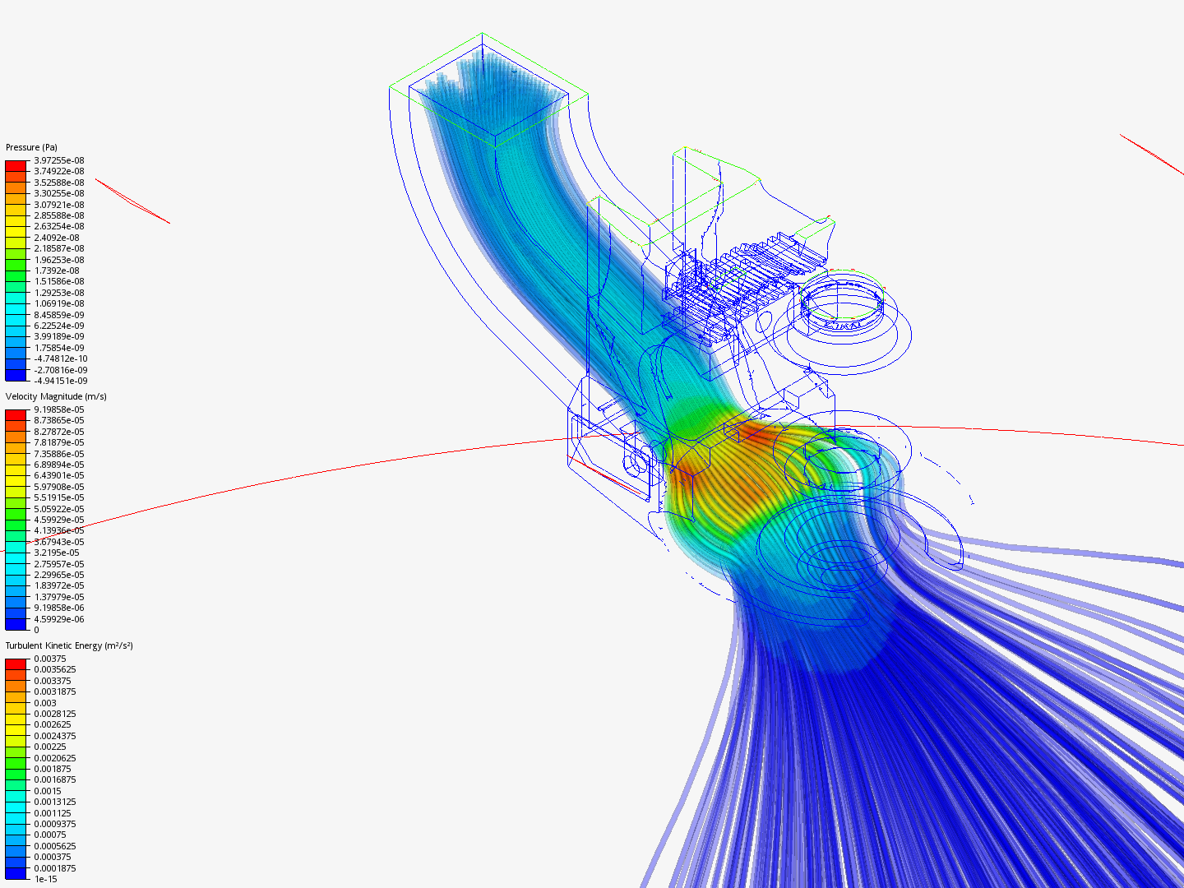Pick the velocity value 6.43901e-05
Screen dimensions: 1184x888
tap(59, 476)
